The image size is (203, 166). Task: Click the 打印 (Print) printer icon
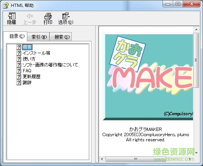click(48, 16)
